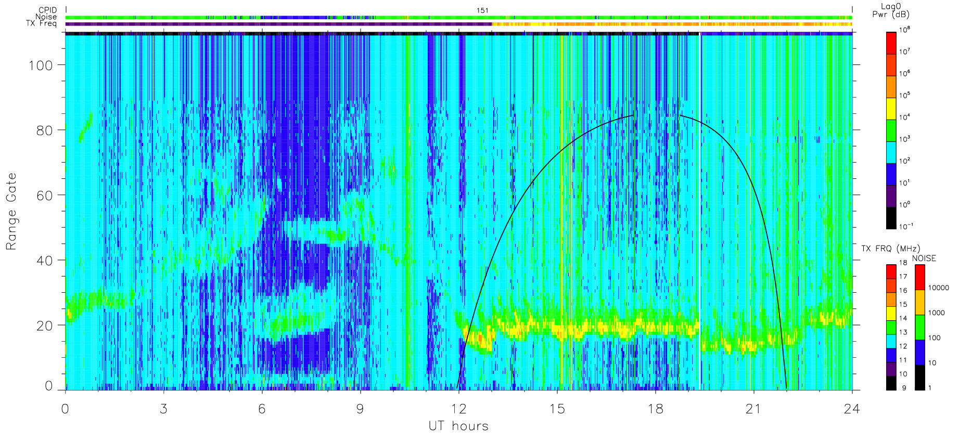Click the 'Range Gate' y-axis label
The image size is (959, 442).
click(11, 212)
